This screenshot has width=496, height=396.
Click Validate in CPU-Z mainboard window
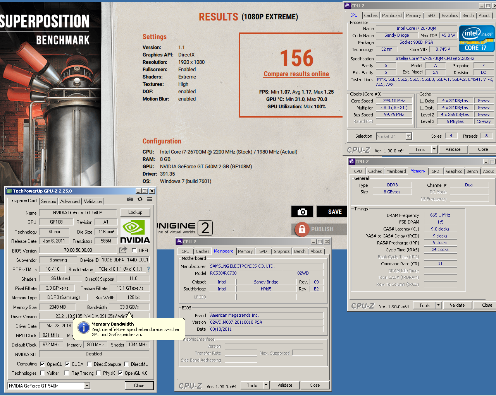285,385
